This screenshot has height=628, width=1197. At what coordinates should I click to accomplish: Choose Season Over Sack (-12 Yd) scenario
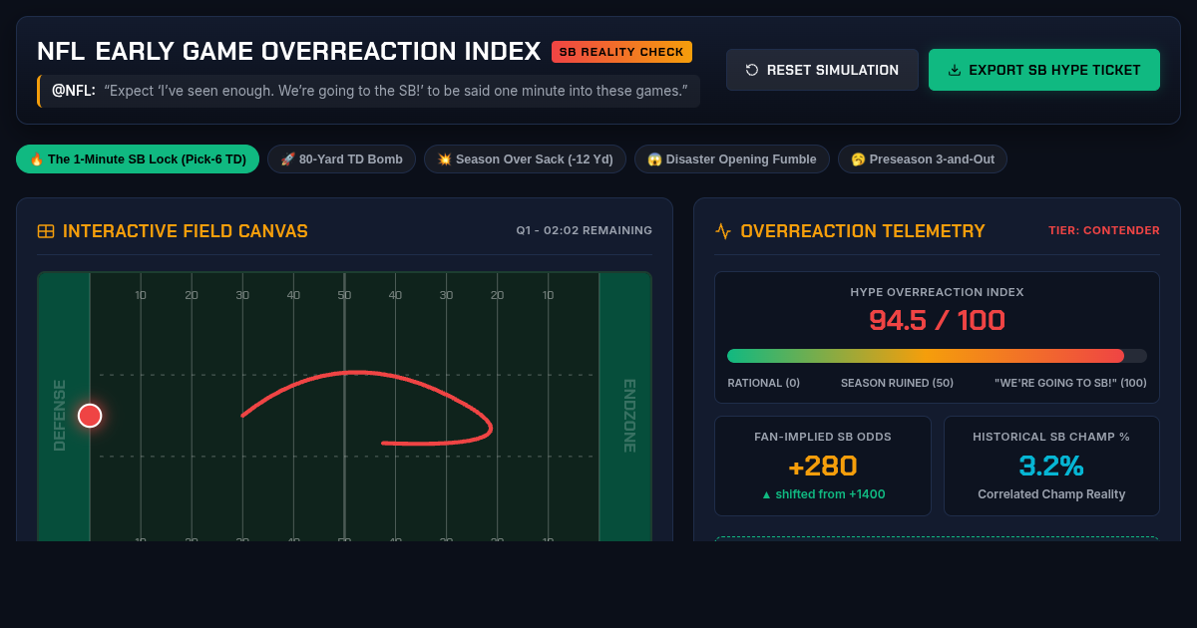[x=525, y=159]
